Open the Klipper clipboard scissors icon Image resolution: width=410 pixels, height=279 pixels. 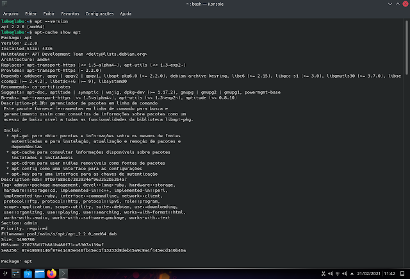point(324,273)
